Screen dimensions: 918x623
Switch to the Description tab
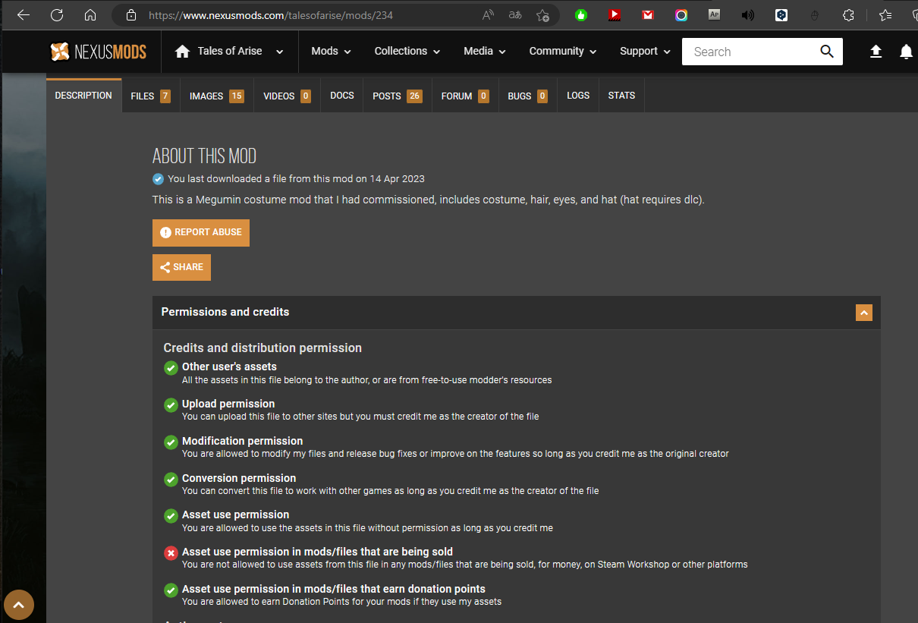(83, 96)
